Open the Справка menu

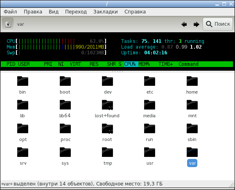[135, 12]
